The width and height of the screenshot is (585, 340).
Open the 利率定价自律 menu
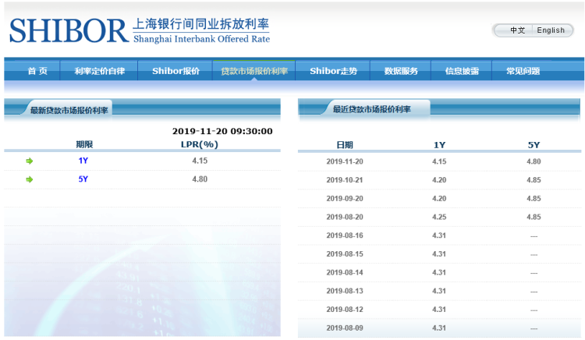coord(99,71)
